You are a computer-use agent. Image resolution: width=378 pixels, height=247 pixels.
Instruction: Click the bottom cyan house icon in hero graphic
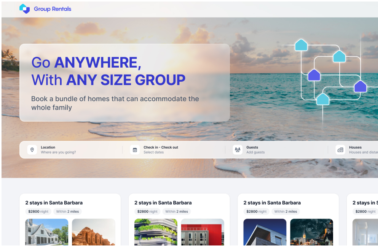coord(322,99)
